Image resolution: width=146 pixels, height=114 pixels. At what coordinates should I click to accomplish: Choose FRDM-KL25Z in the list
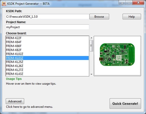(47, 62)
